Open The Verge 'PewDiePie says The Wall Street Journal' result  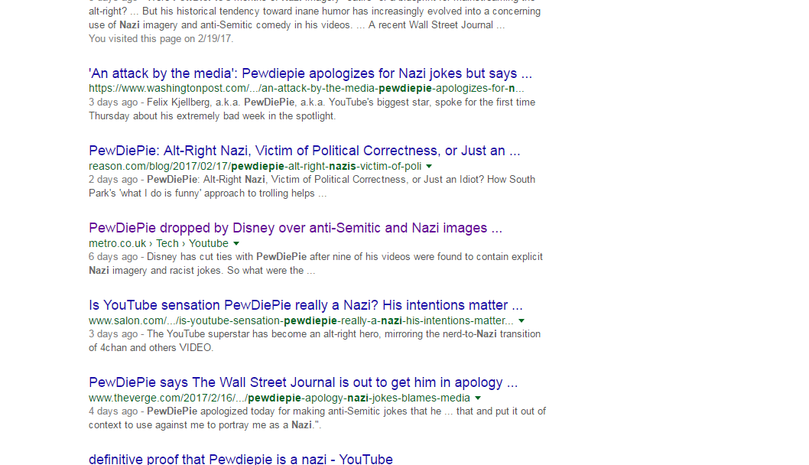[x=303, y=382]
